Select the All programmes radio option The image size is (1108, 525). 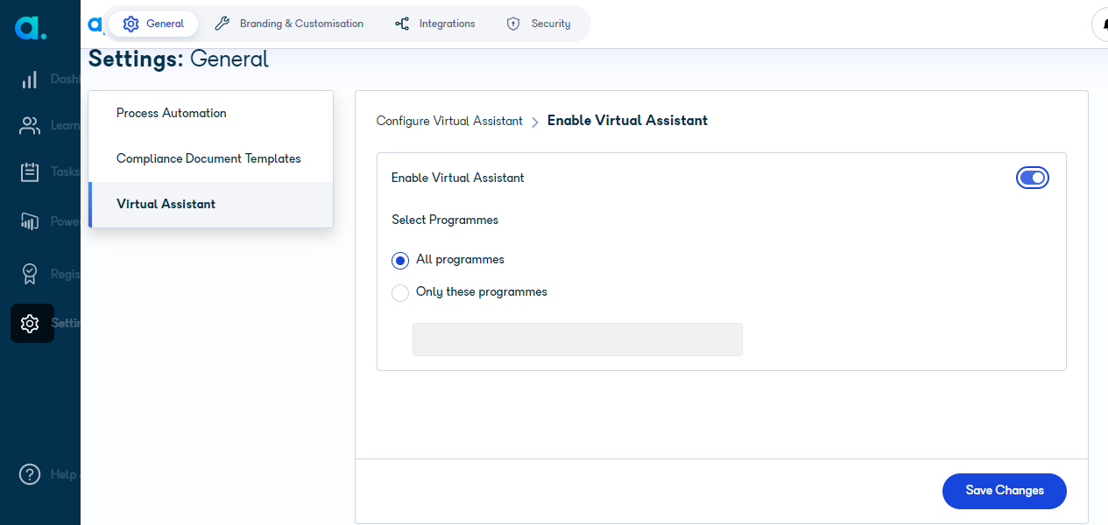tap(400, 260)
